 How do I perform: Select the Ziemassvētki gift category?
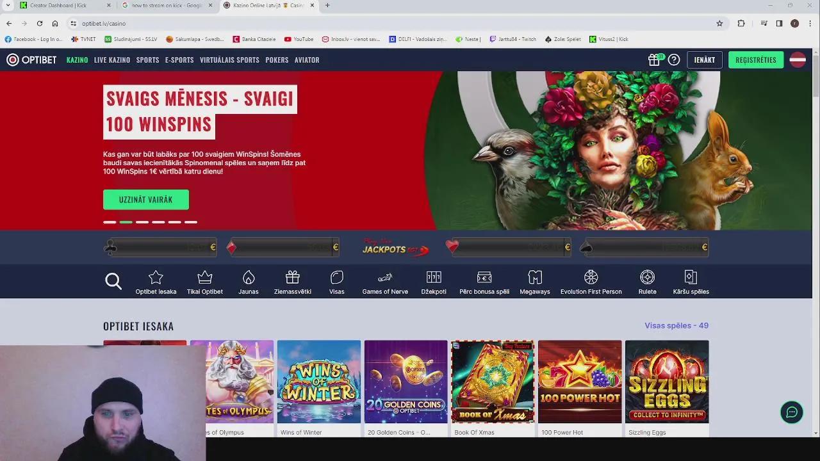pos(293,282)
